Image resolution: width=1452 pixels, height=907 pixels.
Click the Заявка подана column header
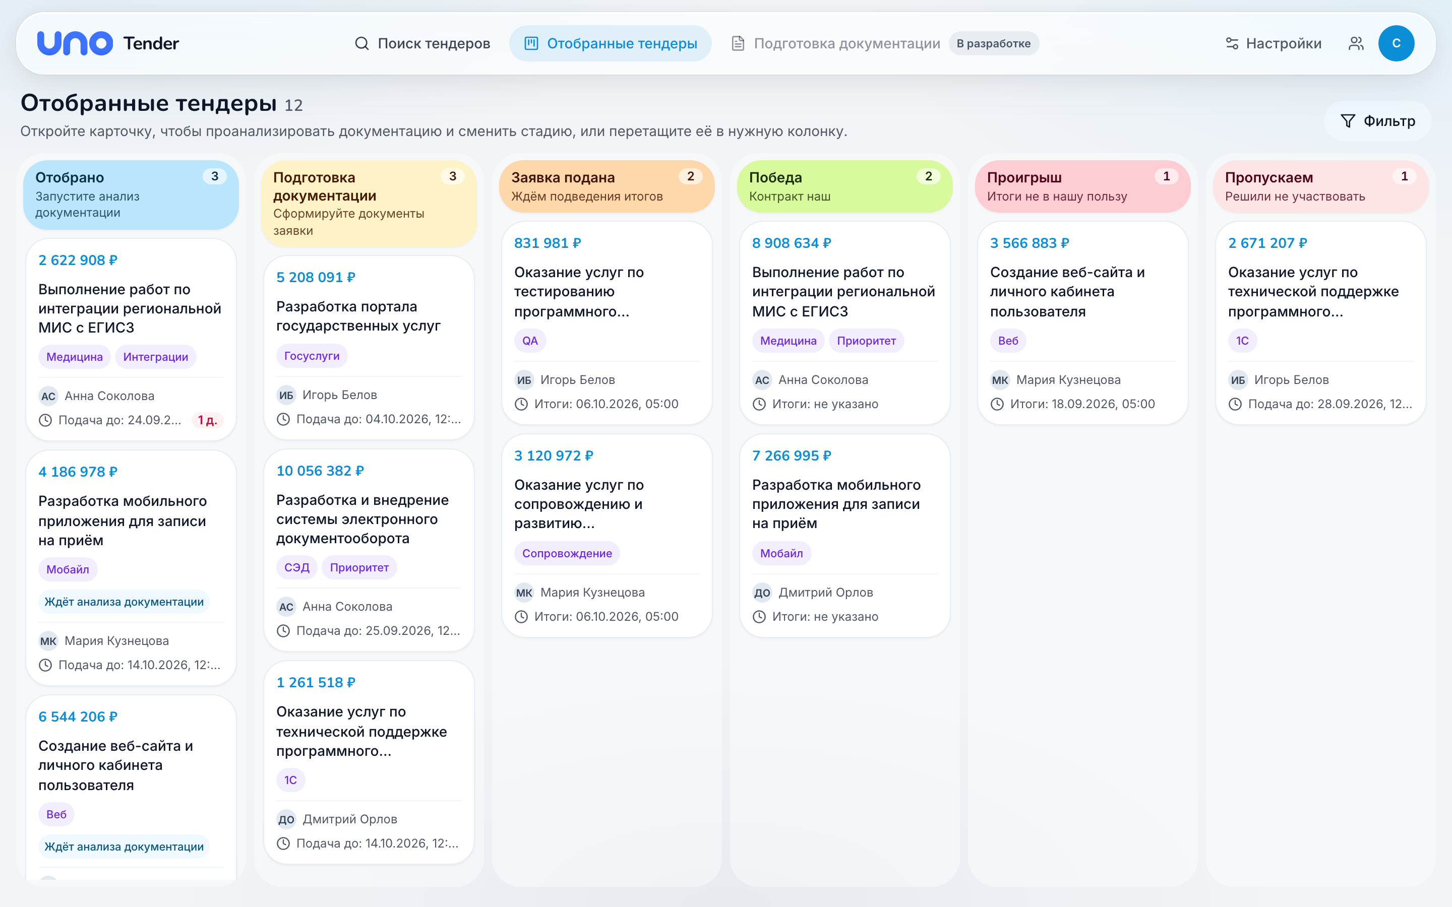[607, 186]
